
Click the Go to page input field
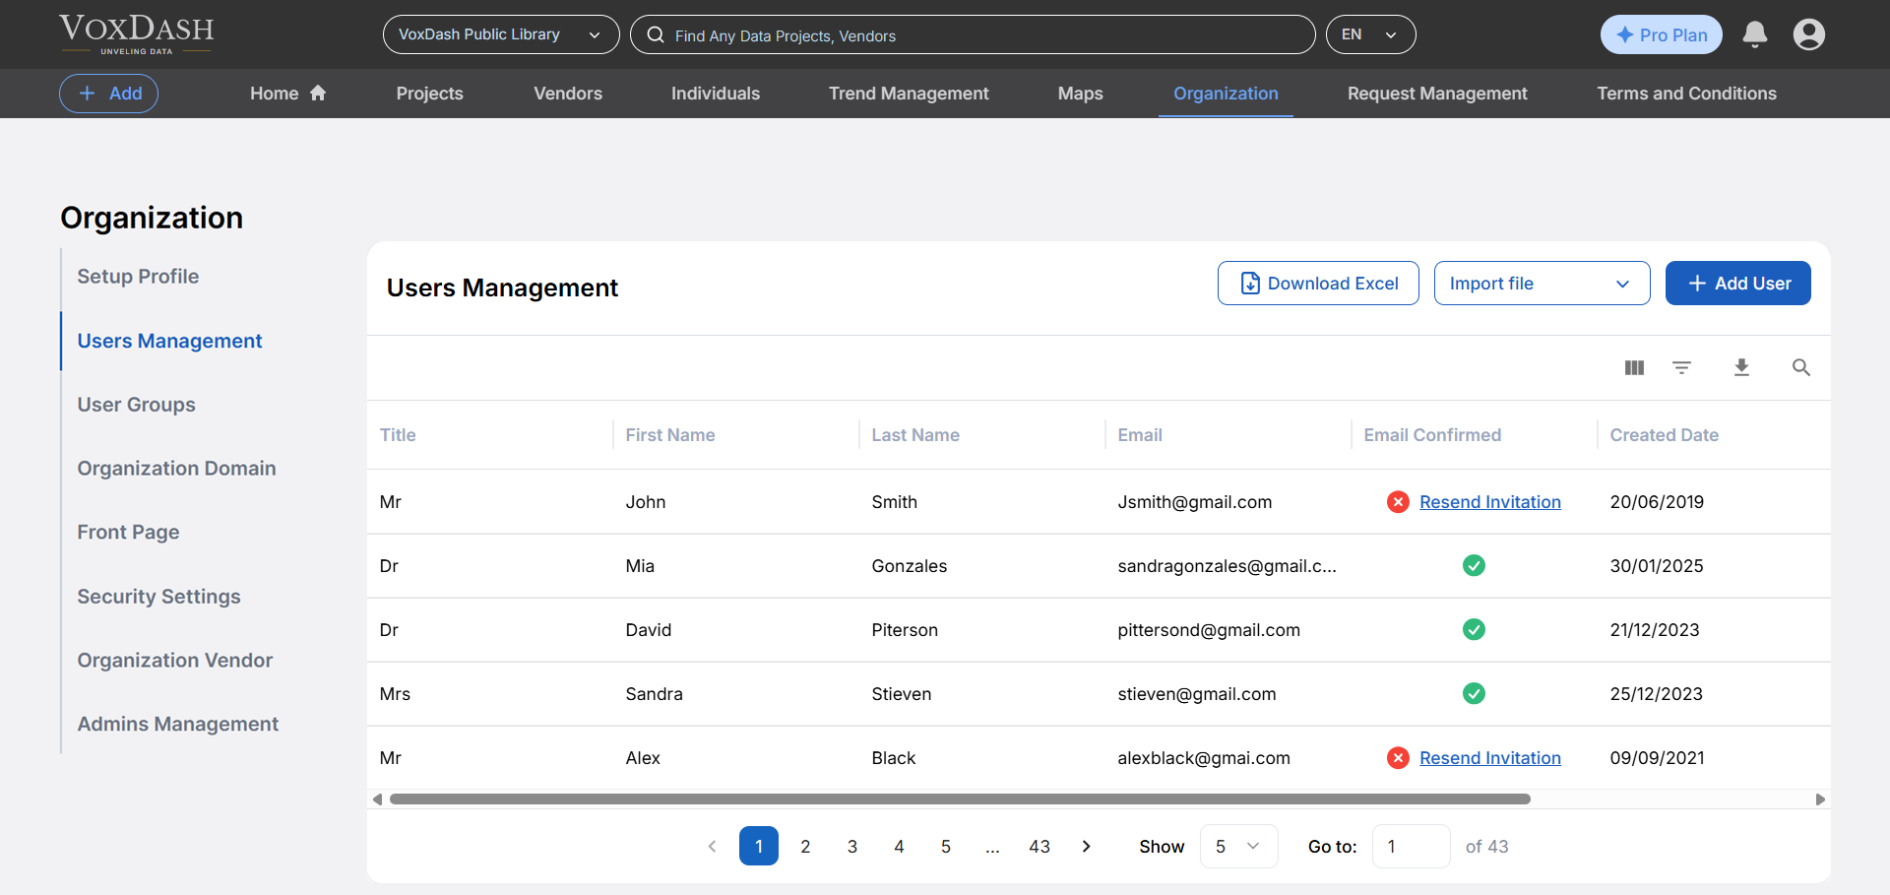point(1411,846)
